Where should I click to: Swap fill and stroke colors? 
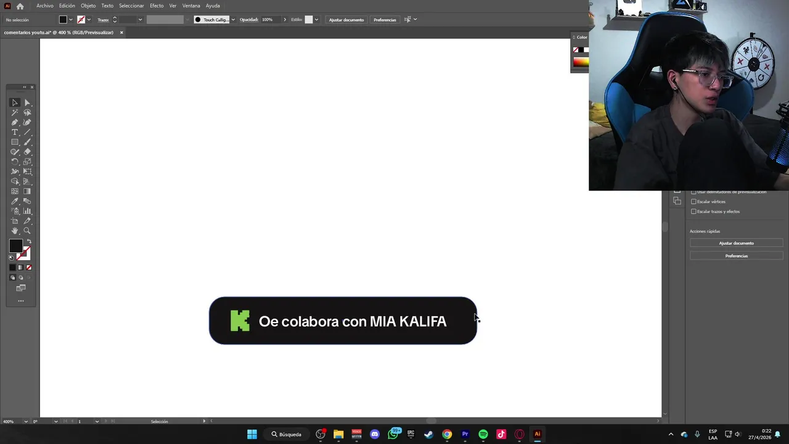pyautogui.click(x=28, y=242)
